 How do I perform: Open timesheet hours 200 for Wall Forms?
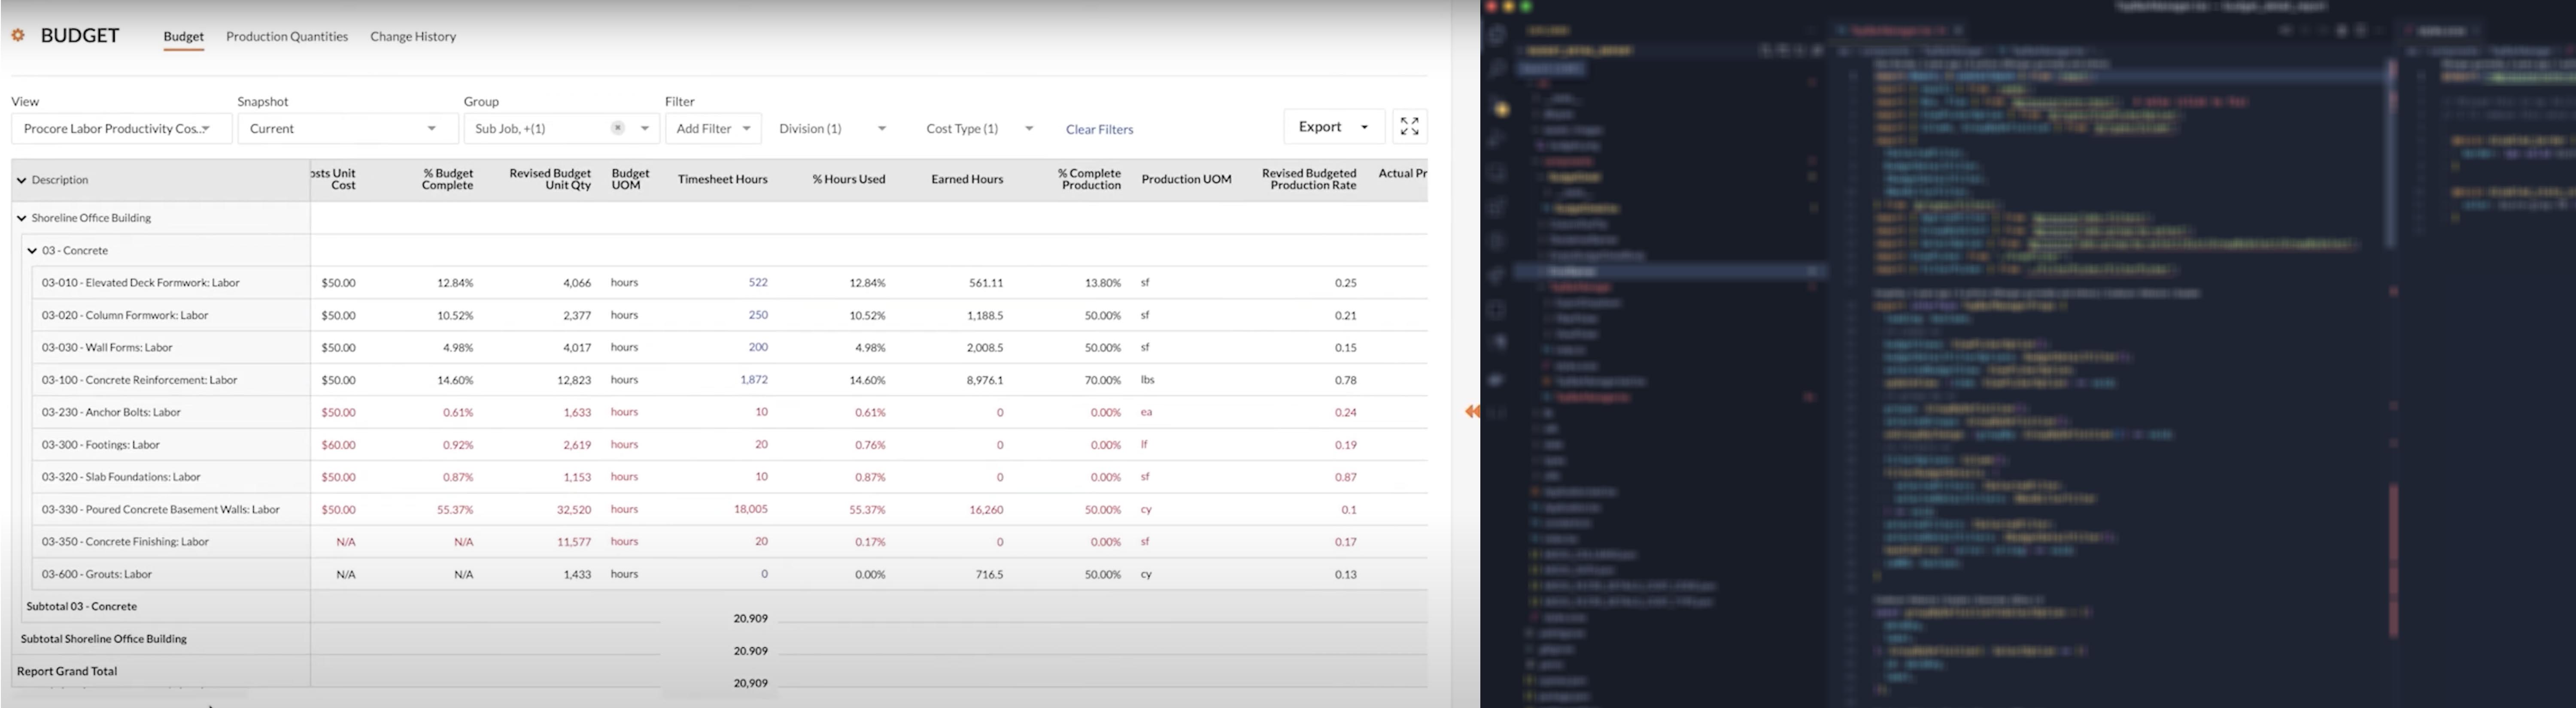click(758, 347)
